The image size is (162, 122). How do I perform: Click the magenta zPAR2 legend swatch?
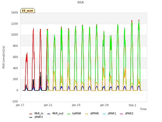[121, 114]
